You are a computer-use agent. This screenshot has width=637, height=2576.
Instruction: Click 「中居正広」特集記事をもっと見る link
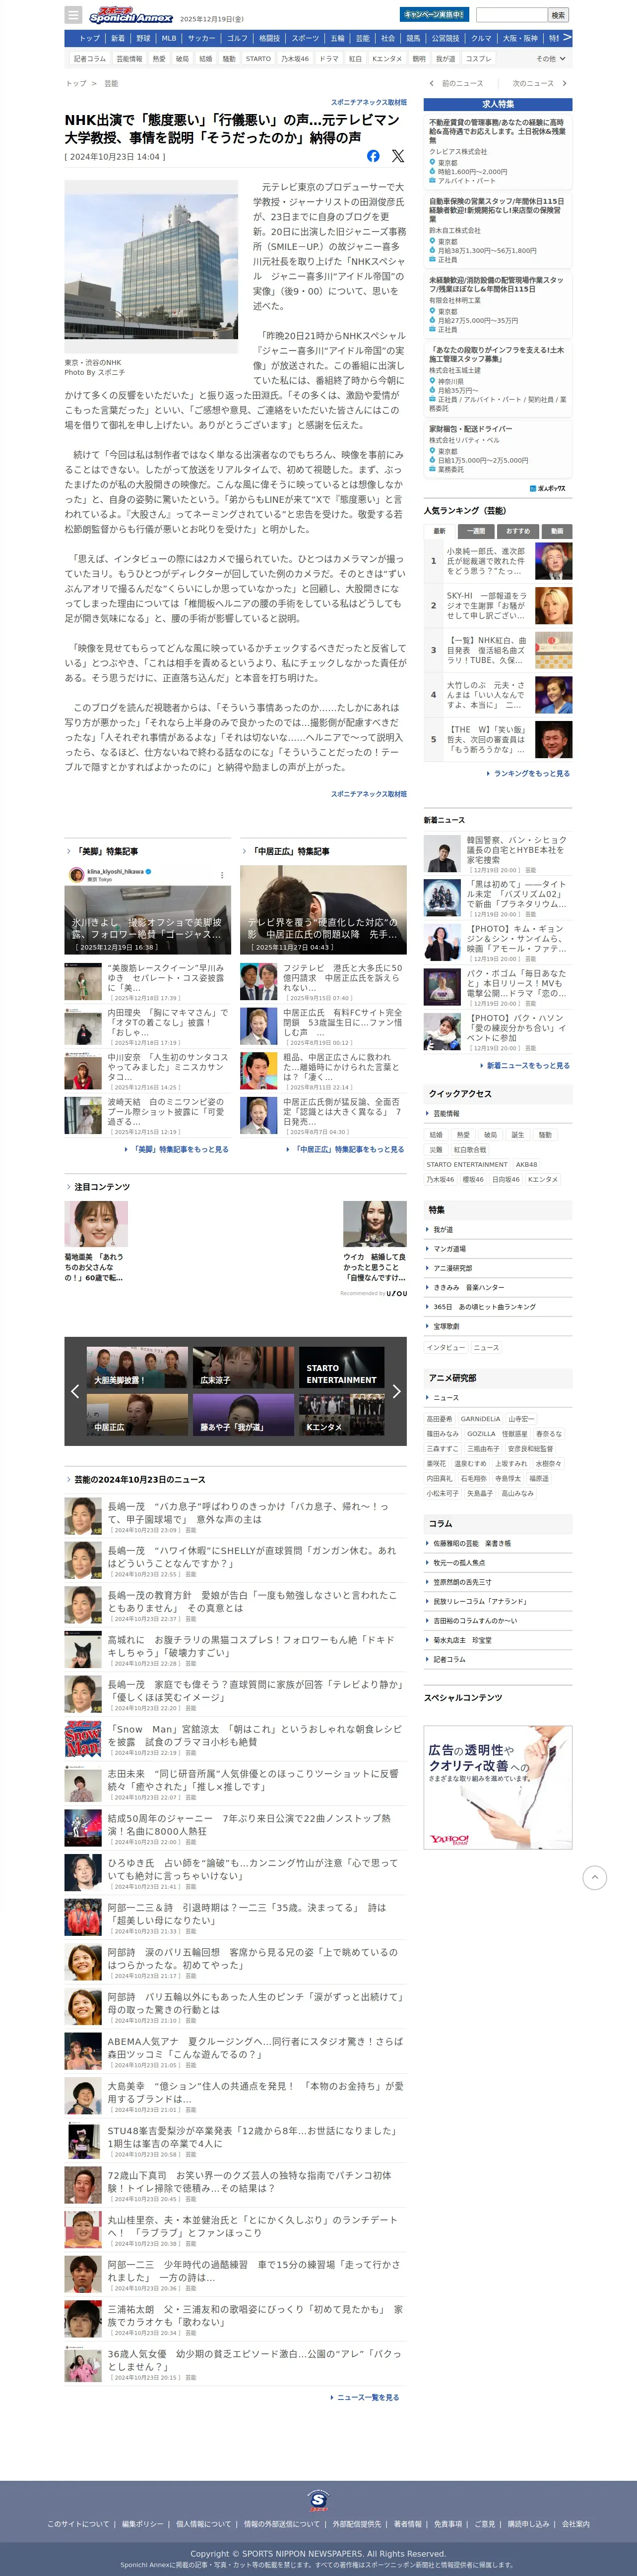tap(348, 1149)
